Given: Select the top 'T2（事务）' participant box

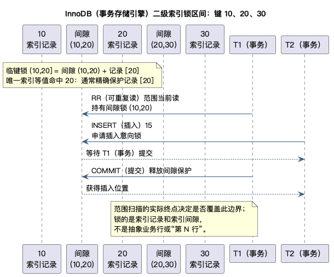Looking at the screenshot, I should click(305, 45).
